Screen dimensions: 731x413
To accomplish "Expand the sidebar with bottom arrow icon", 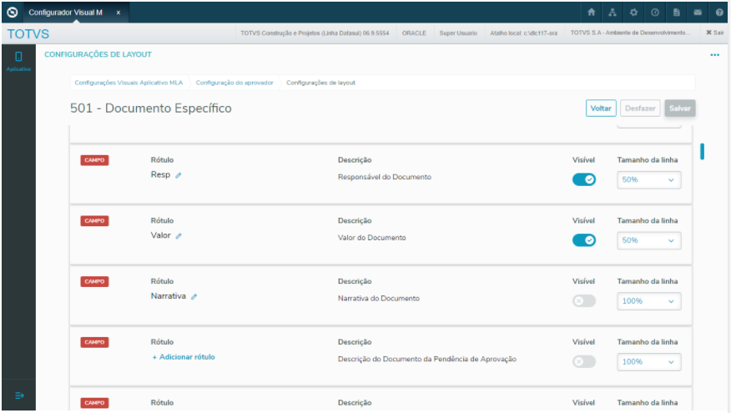I will (x=19, y=395).
